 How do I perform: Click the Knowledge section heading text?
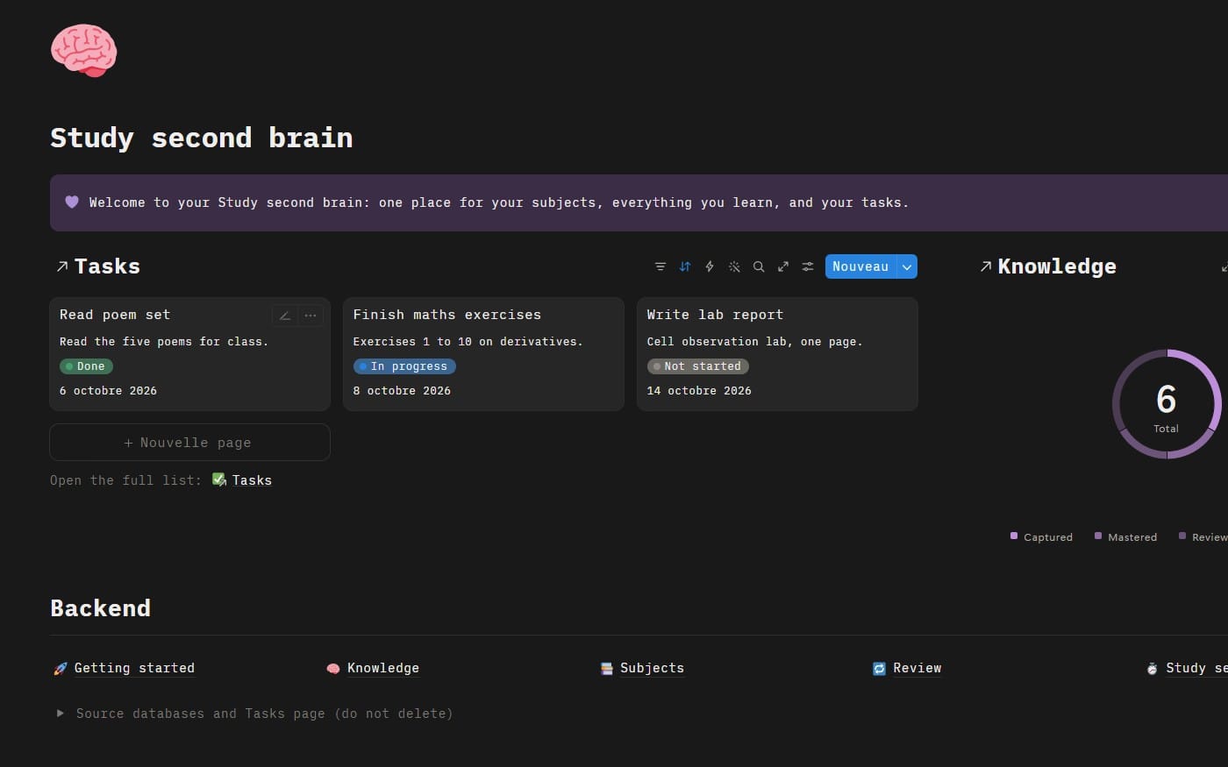tap(1057, 266)
